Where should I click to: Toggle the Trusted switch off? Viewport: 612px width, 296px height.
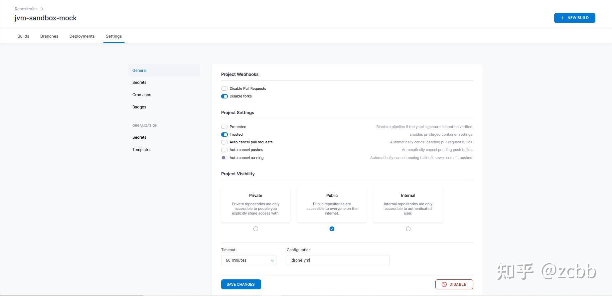(x=225, y=135)
